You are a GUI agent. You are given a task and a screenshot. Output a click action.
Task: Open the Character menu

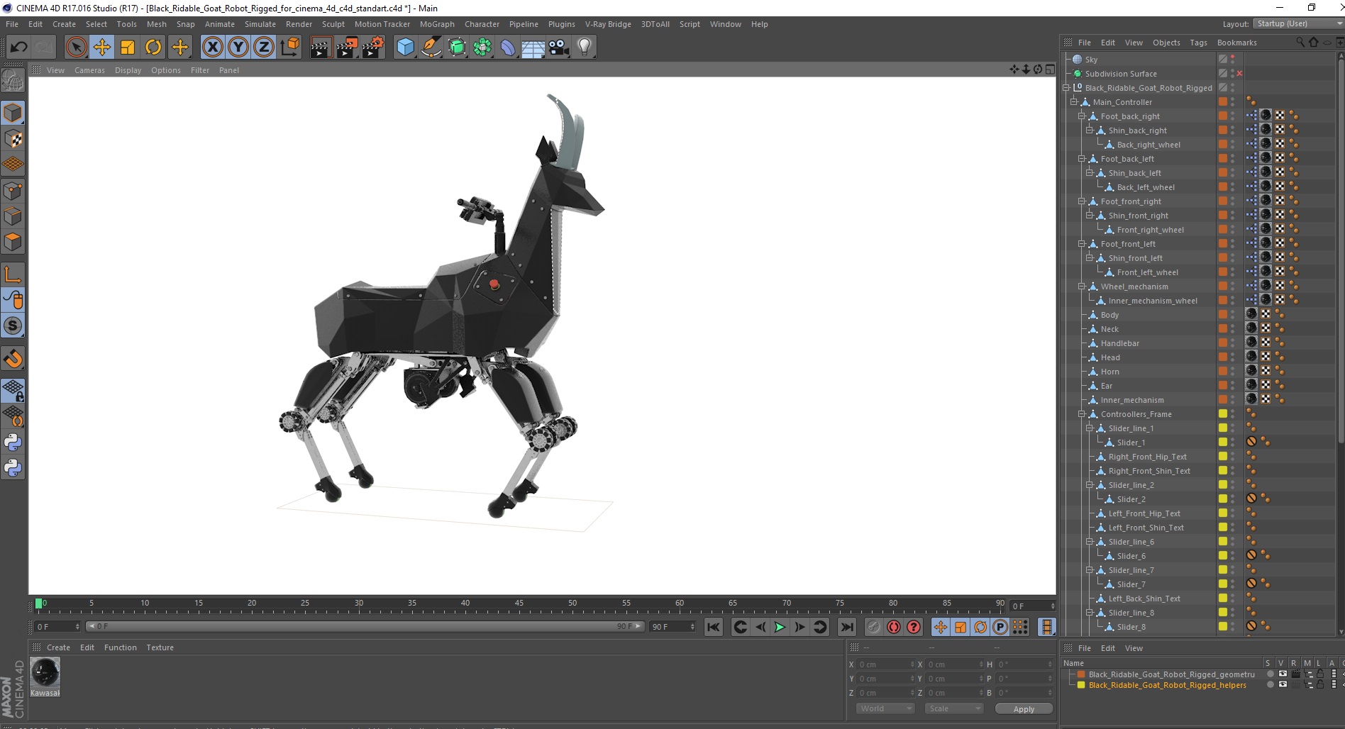(482, 24)
